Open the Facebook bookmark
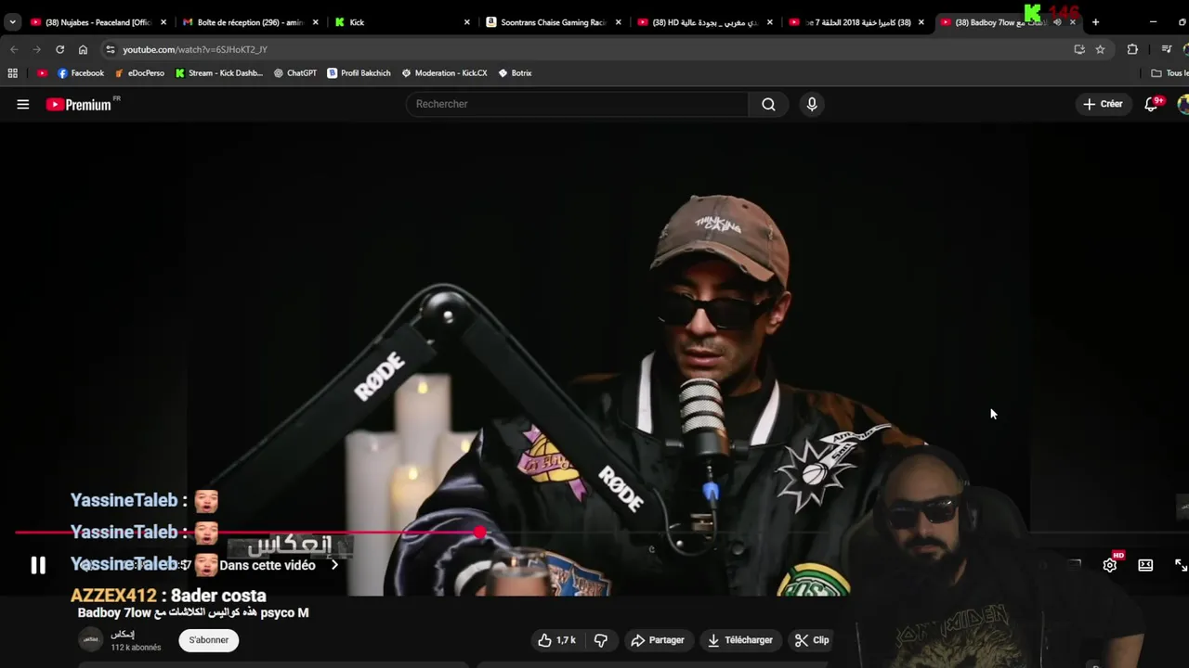The height and width of the screenshot is (668, 1189). 81,73
